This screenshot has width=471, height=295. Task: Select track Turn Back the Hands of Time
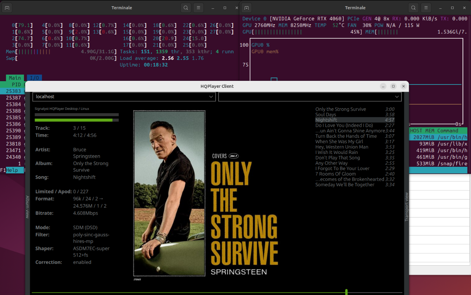[355, 136]
